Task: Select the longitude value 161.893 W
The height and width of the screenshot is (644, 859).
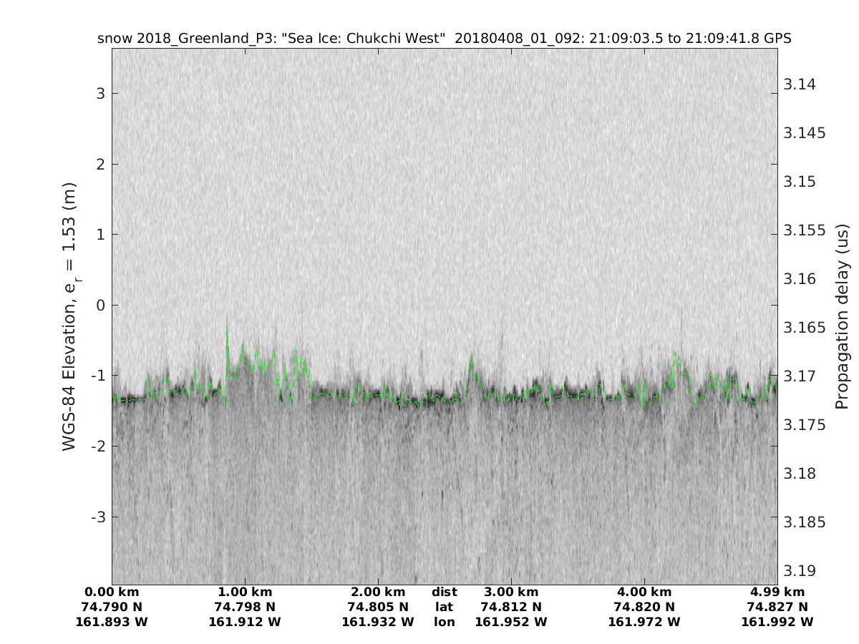Action: point(112,622)
